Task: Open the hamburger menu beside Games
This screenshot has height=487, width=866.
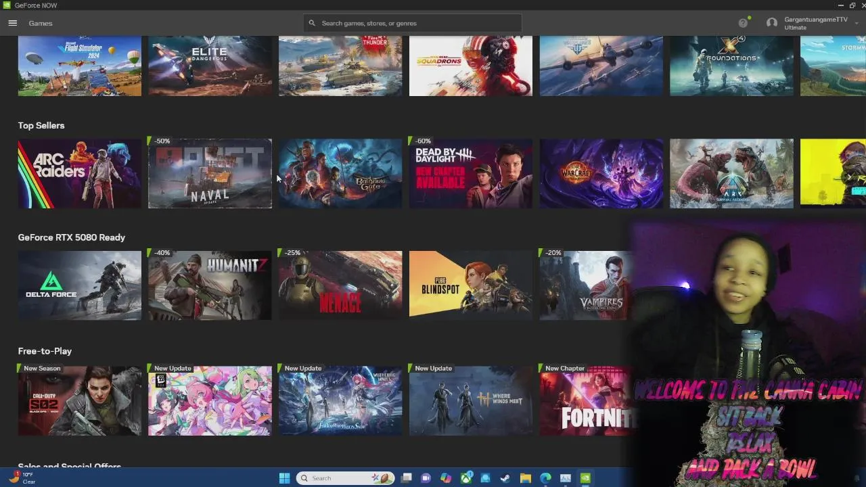Action: 12,23
